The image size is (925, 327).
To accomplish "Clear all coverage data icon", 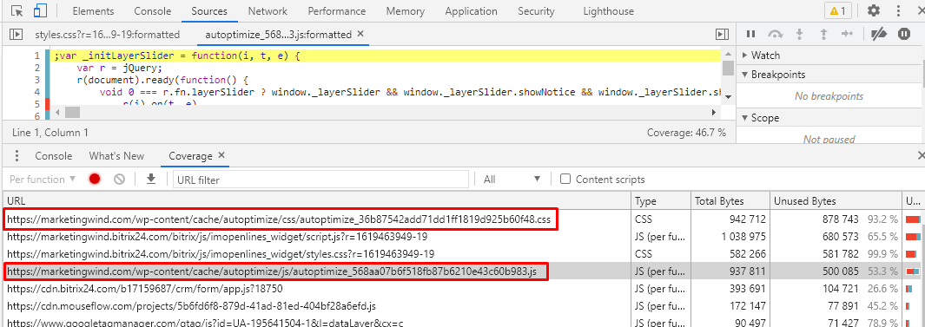I will (x=120, y=180).
